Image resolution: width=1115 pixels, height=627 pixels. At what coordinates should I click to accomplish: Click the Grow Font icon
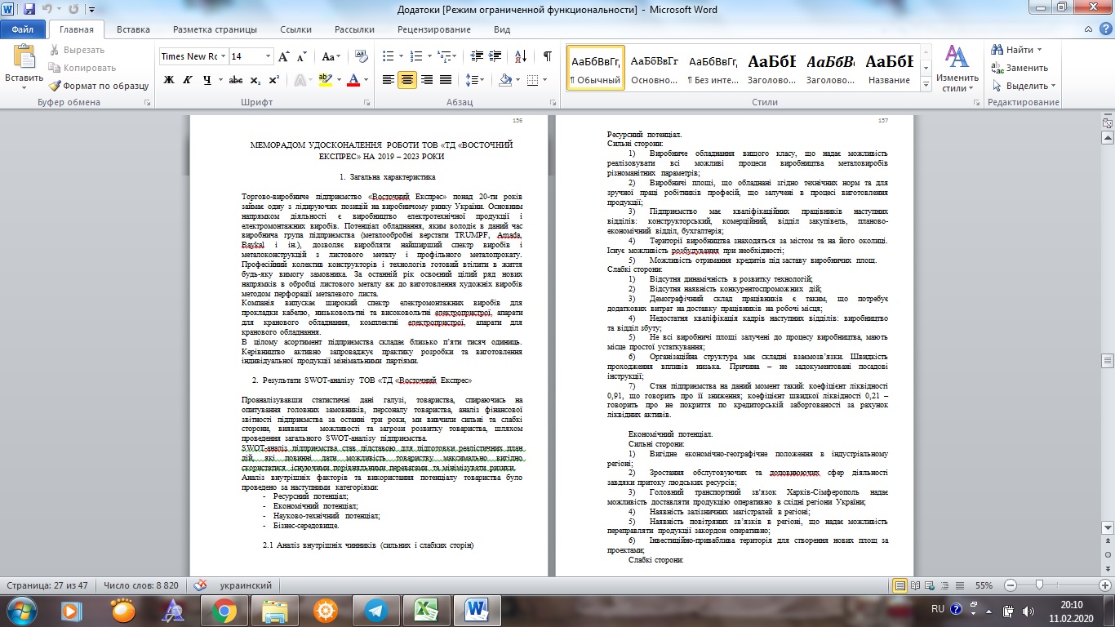tap(283, 56)
